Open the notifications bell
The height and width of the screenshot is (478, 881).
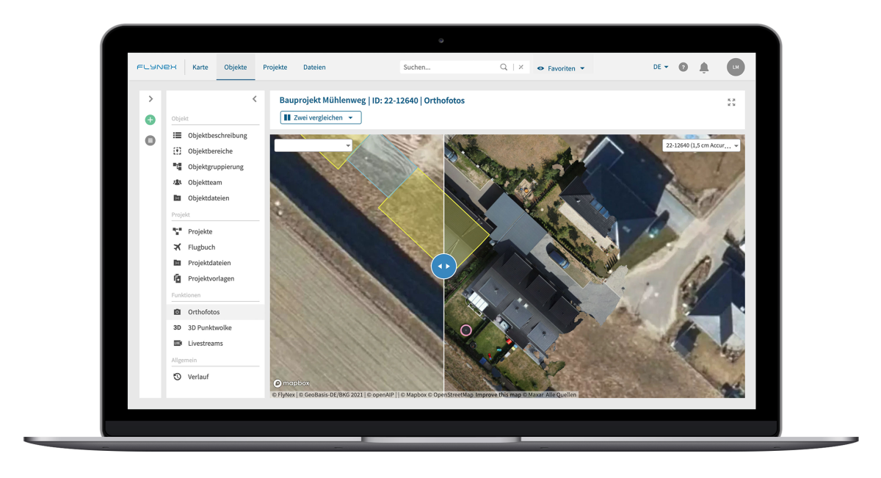click(x=704, y=68)
